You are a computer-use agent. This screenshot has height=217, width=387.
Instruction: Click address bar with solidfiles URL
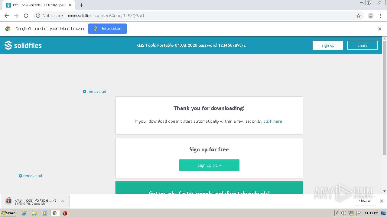193,16
